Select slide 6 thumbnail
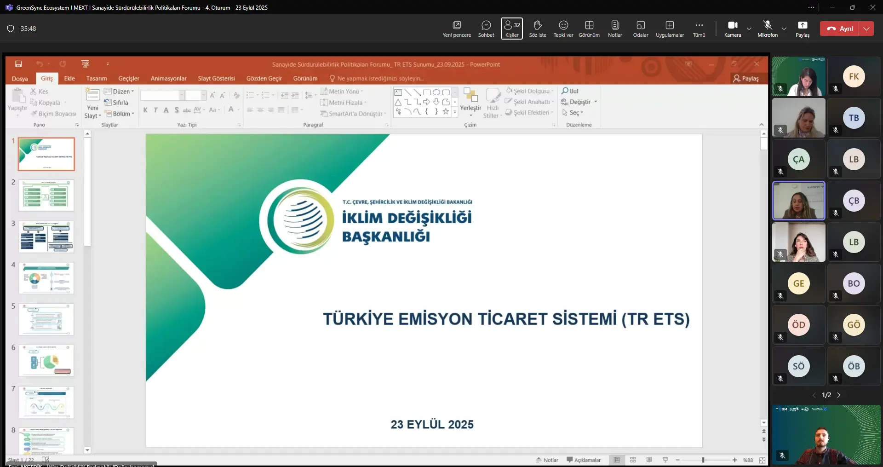The image size is (883, 467). click(46, 361)
